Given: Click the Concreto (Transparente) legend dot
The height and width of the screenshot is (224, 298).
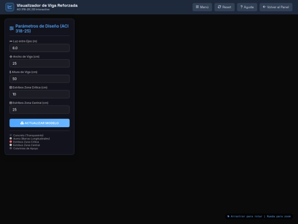Looking at the screenshot, I should pyautogui.click(x=10, y=136).
